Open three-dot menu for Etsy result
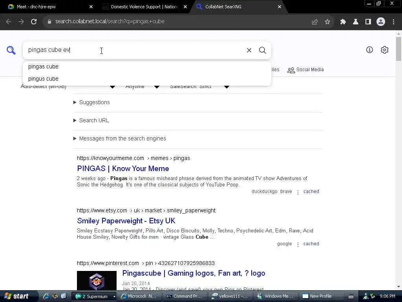 [298, 245]
